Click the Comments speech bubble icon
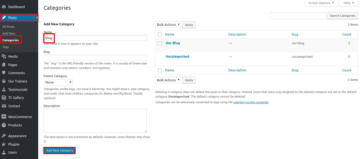The image size is (363, 159). point(4,73)
